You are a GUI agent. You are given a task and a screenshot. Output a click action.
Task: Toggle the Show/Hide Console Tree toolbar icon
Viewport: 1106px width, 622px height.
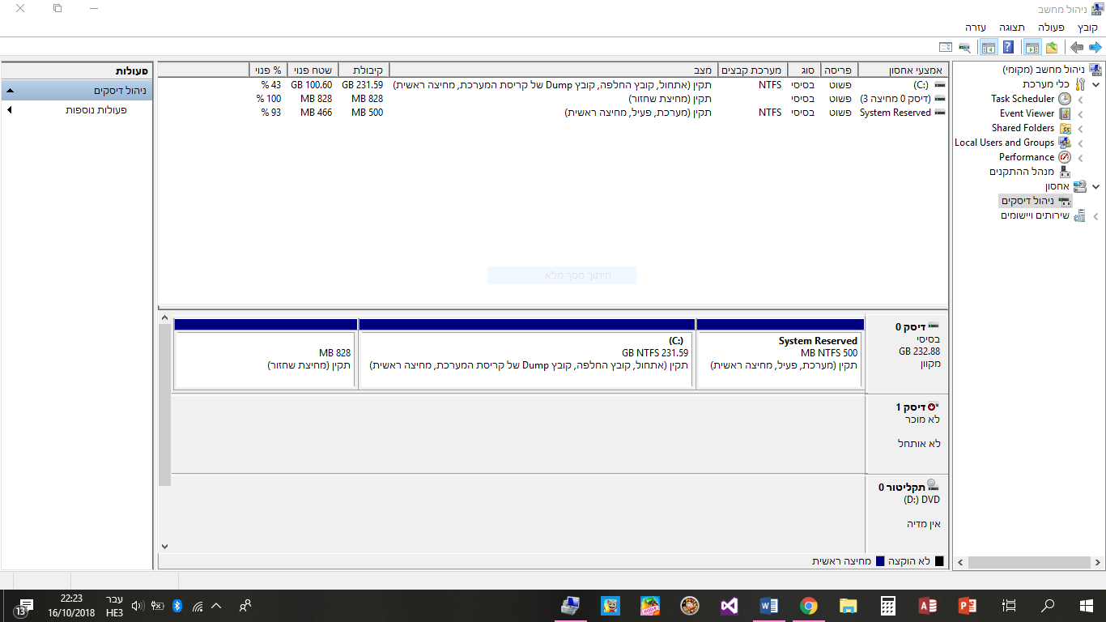(1032, 48)
